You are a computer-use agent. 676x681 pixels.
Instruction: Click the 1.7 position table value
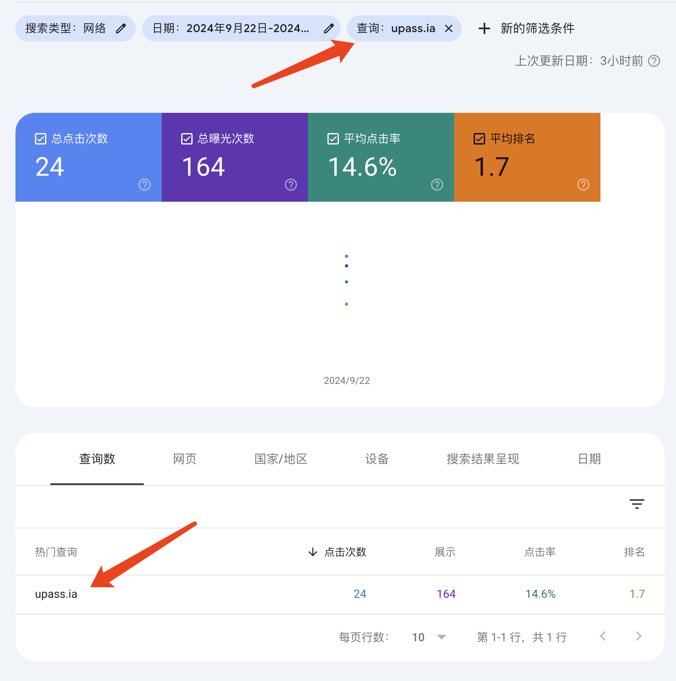637,594
